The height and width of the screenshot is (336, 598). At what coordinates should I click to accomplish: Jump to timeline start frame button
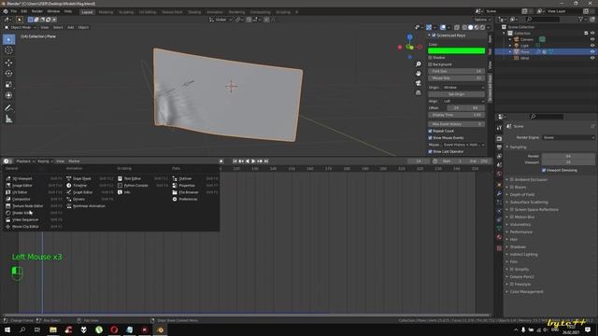235,161
